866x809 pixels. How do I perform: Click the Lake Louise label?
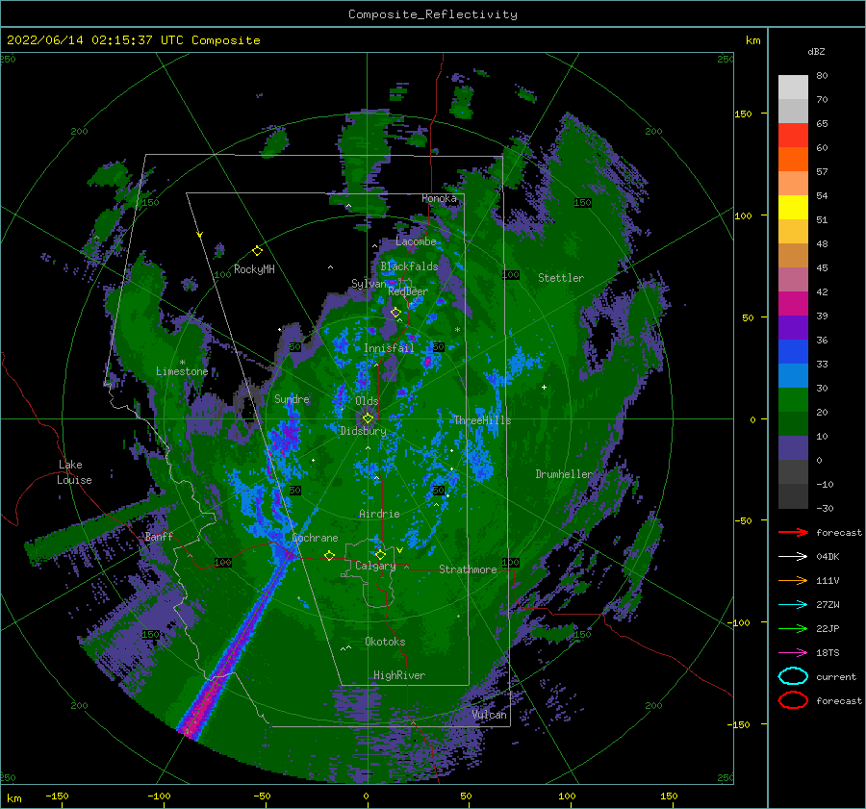(x=74, y=472)
